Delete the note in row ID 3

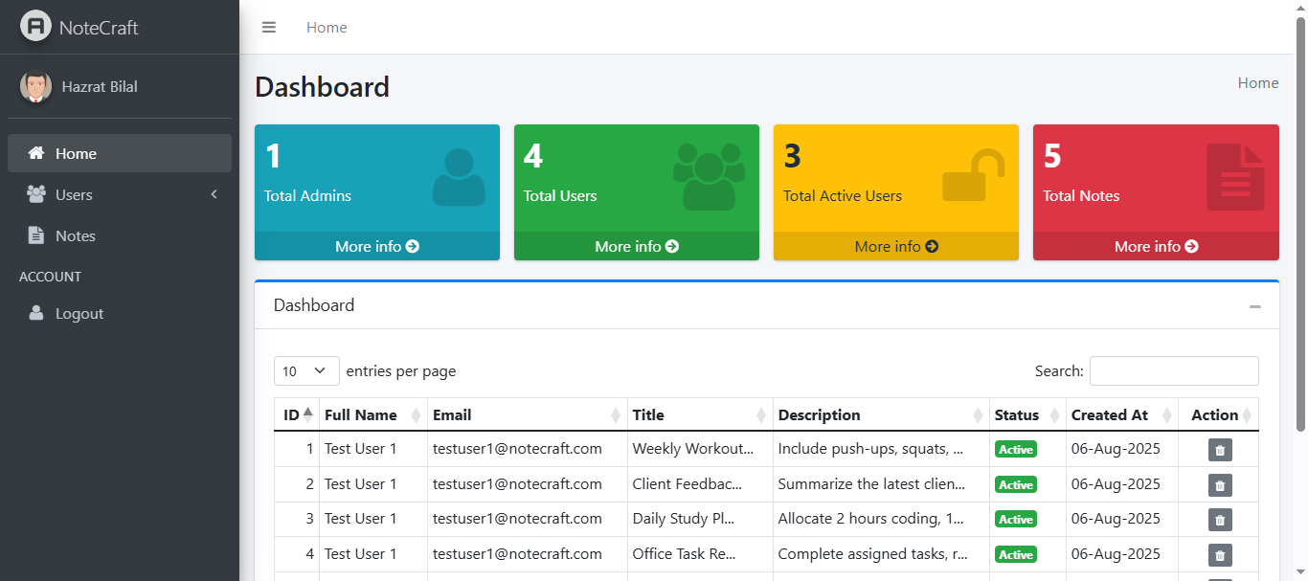(1220, 520)
